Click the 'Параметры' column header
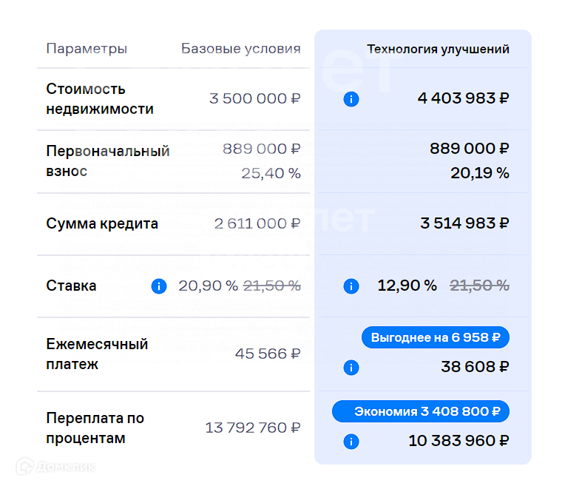The width and height of the screenshot is (565, 486). (87, 49)
